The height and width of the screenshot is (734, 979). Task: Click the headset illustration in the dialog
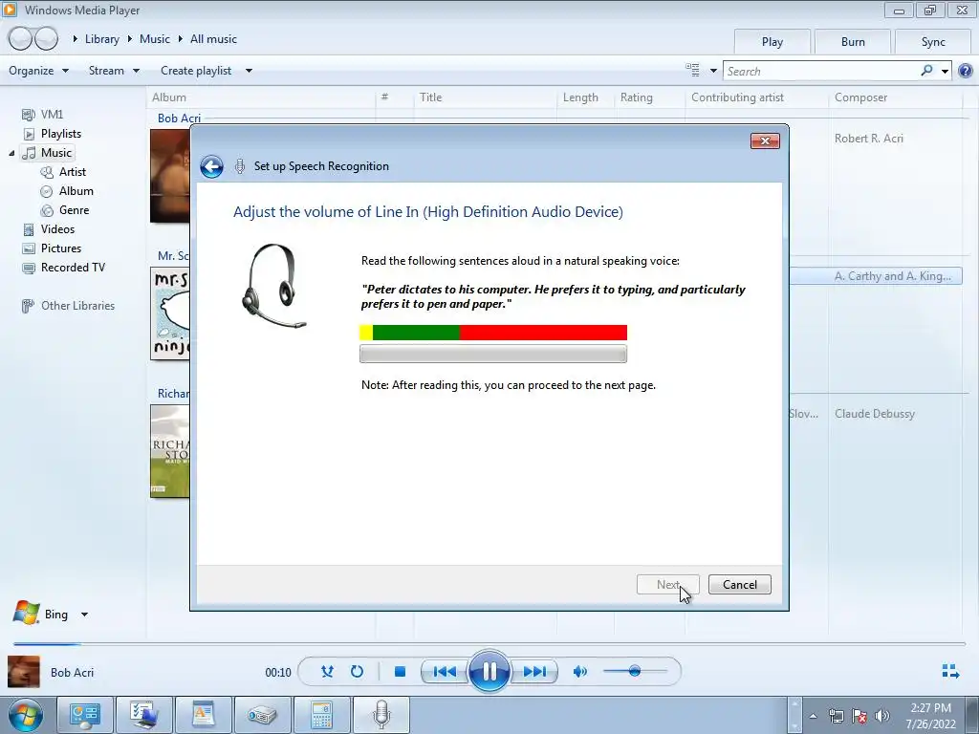274,286
